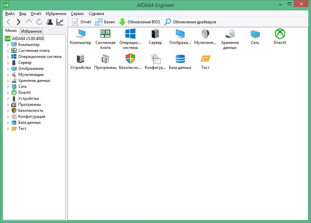
Task: Expand the Операционная система tree node arrow
Action: pyautogui.click(x=8, y=57)
